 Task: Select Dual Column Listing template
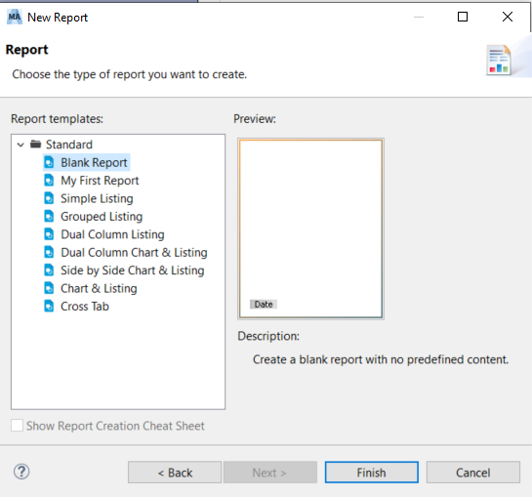click(x=112, y=234)
